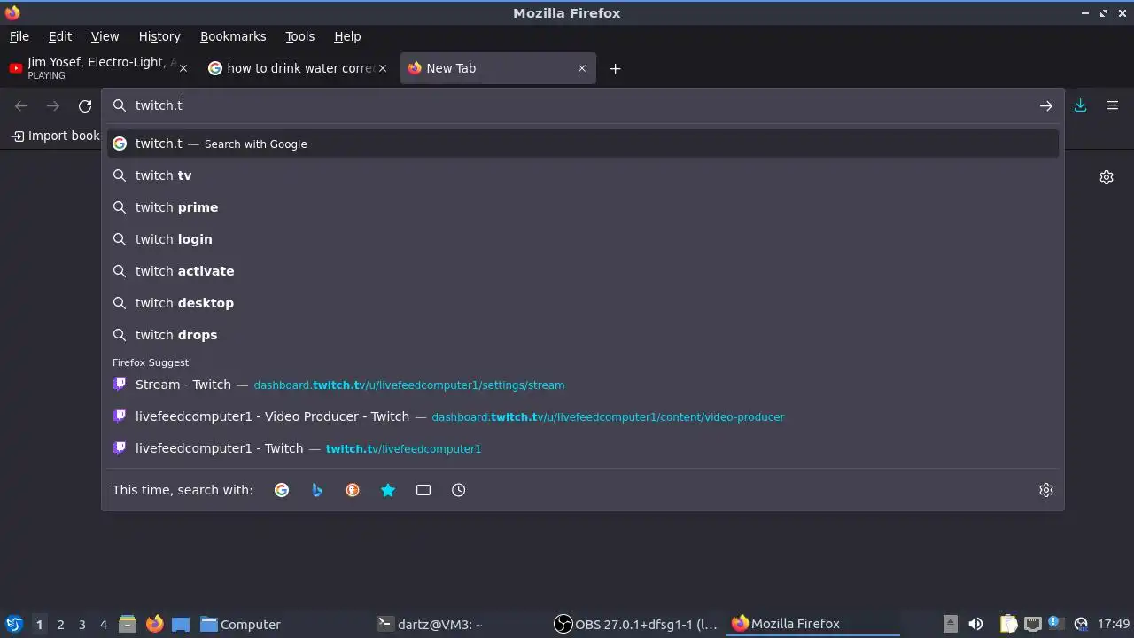
Task: Open 'livefeedcomputer1 - Twitch' channel suggestion
Action: coord(583,448)
